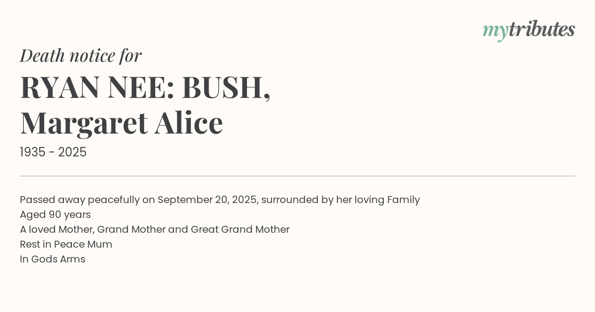This screenshot has width=595, height=312.
Task: Click the green "my" part of the logo
Action: click(495, 31)
